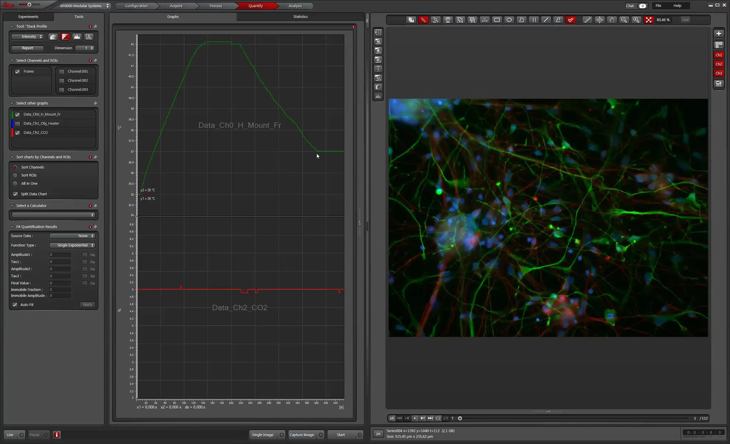Select the Sort ROIs radio button
The width and height of the screenshot is (730, 444).
coord(15,175)
